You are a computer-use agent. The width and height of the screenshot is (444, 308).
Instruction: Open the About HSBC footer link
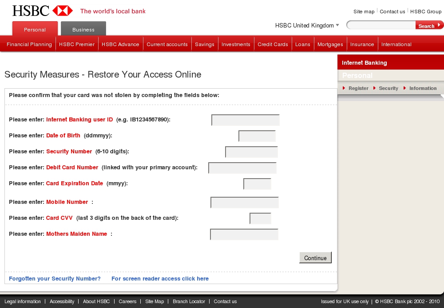pos(96,301)
